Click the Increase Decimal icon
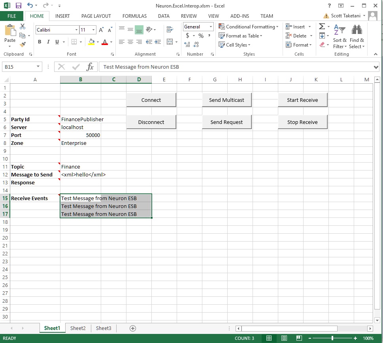Viewport: 383px width, 343px height. click(x=187, y=44)
